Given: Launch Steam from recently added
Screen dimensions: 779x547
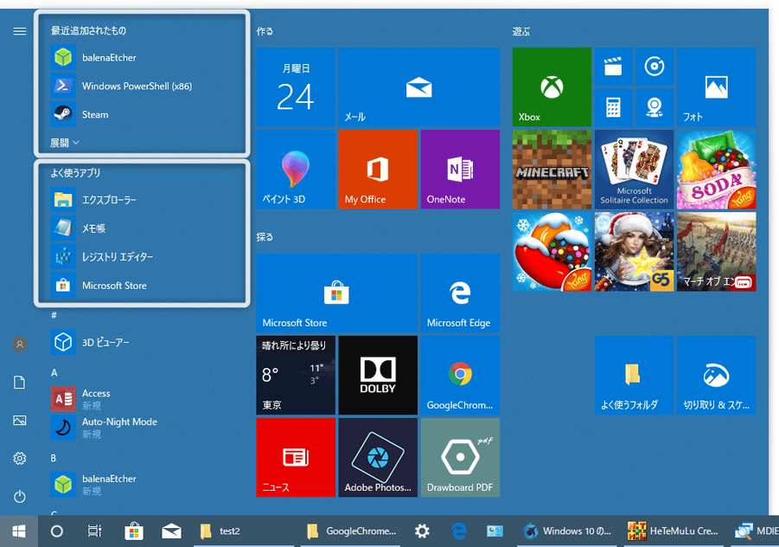Looking at the screenshot, I should coord(143,114).
